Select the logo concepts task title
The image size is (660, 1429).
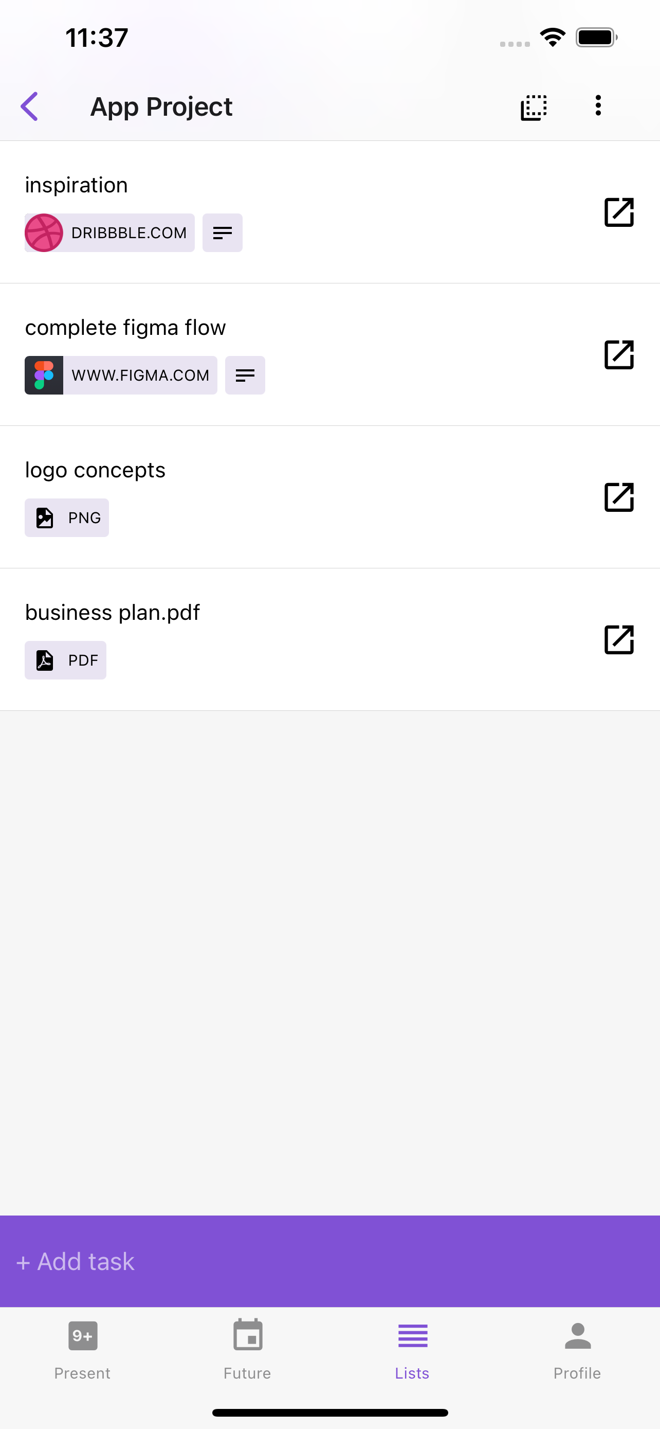(95, 470)
